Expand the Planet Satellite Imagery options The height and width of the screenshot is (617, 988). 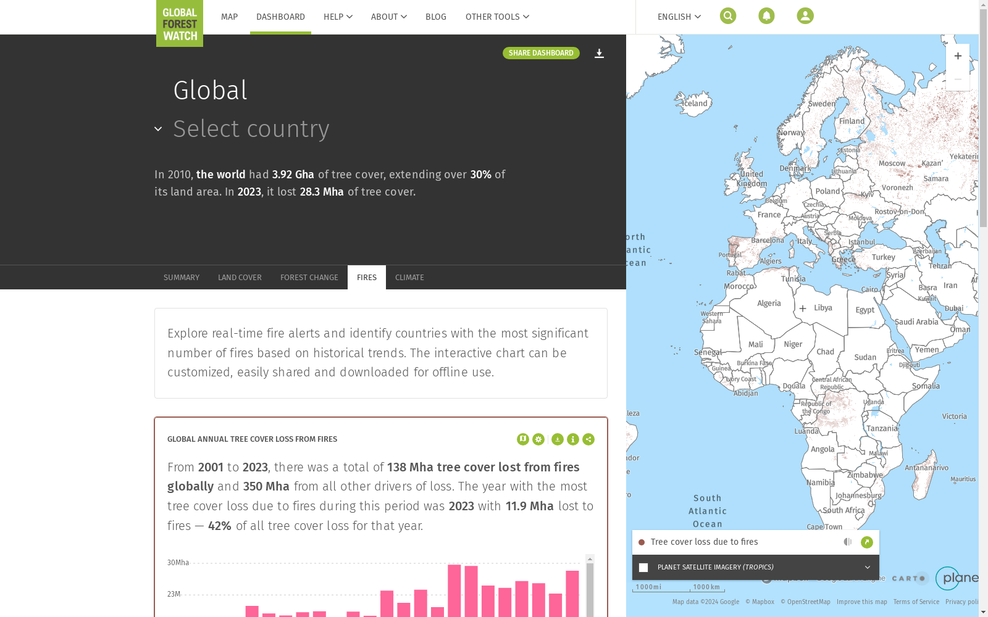coord(867,568)
